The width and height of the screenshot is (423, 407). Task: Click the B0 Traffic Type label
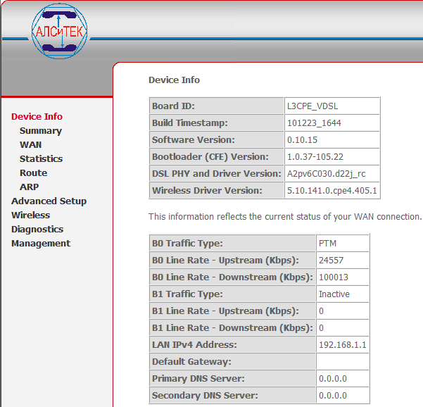(187, 244)
